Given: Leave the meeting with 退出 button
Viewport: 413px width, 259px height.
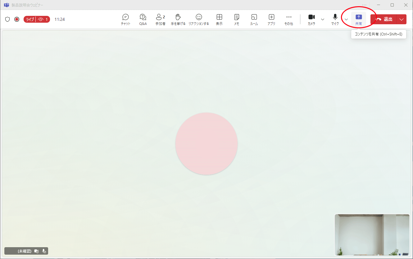Looking at the screenshot, I should (384, 19).
